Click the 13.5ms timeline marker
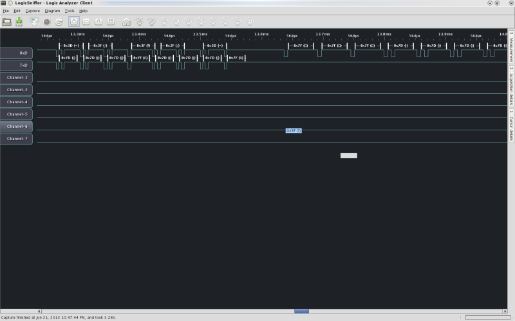Screen dimensions: 515x321 pyautogui.click(x=200, y=34)
